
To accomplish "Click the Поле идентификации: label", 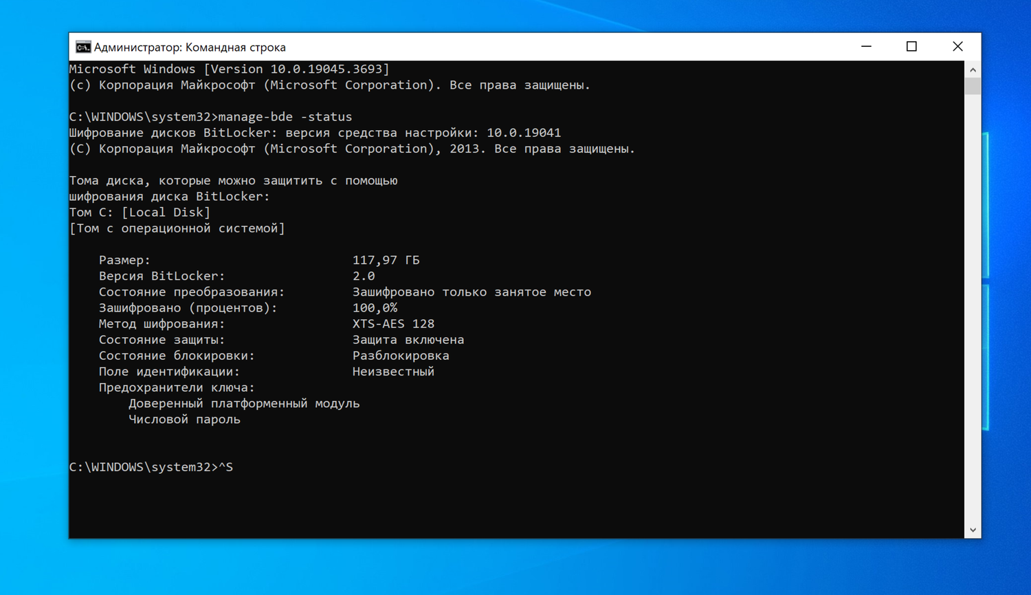I will tap(170, 371).
